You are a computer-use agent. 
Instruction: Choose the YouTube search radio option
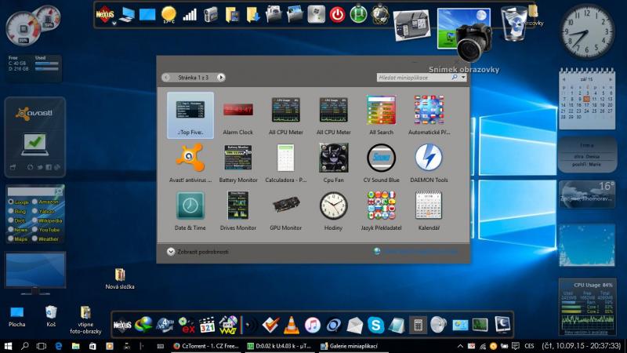(35, 230)
